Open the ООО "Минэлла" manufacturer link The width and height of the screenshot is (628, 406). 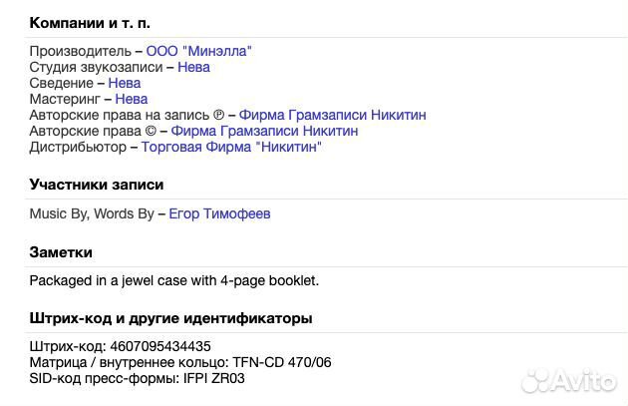tap(198, 51)
